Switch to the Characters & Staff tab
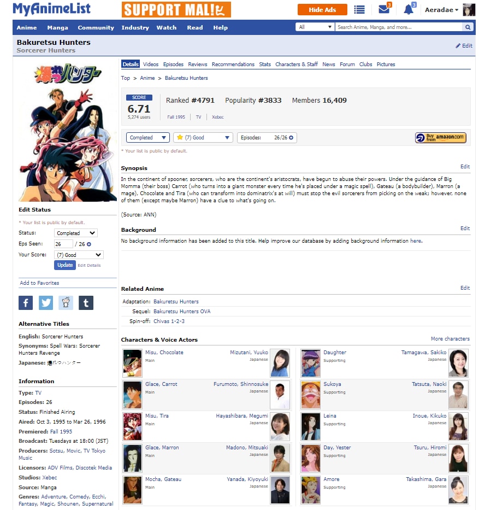Image resolution: width=479 pixels, height=510 pixels. [x=297, y=65]
